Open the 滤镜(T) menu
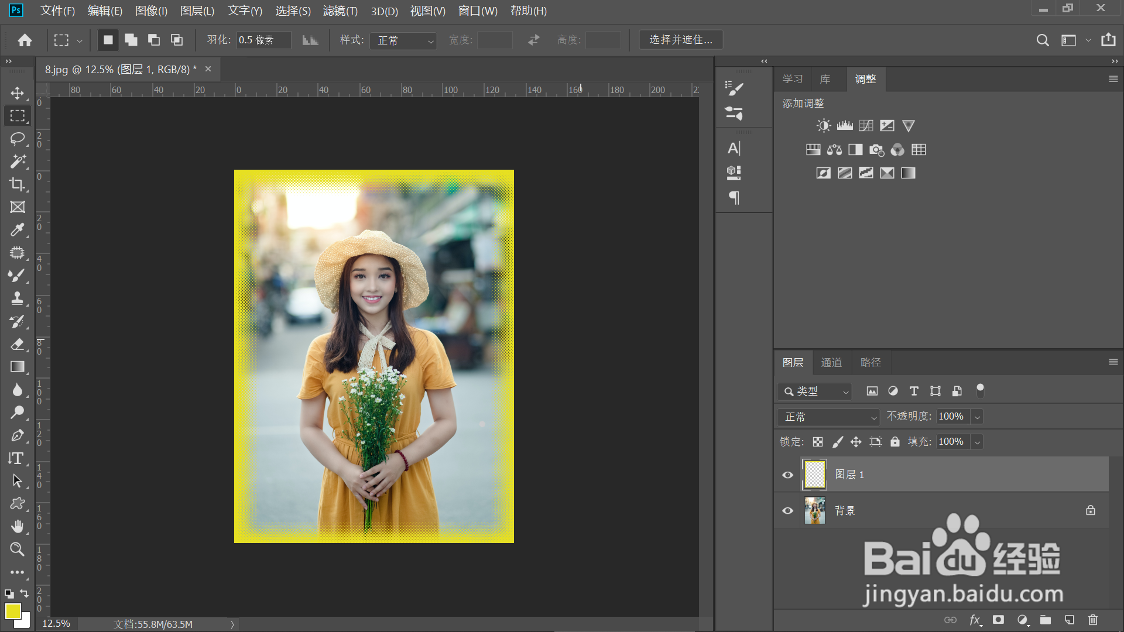Image resolution: width=1124 pixels, height=632 pixels. coord(340,11)
